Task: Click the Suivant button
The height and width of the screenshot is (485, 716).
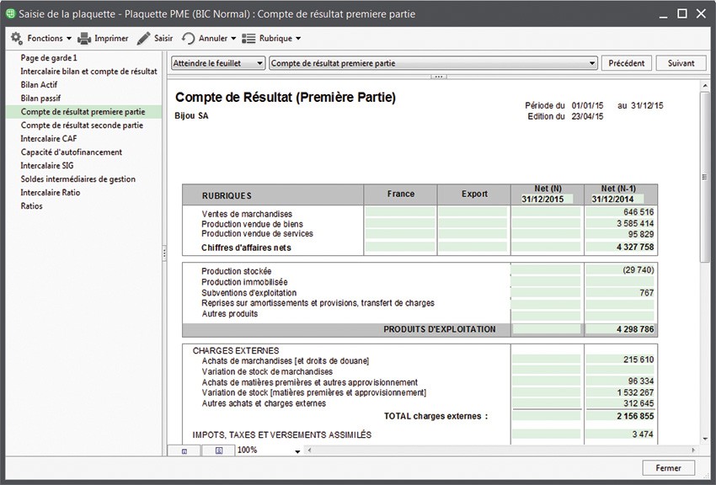Action: click(x=681, y=63)
